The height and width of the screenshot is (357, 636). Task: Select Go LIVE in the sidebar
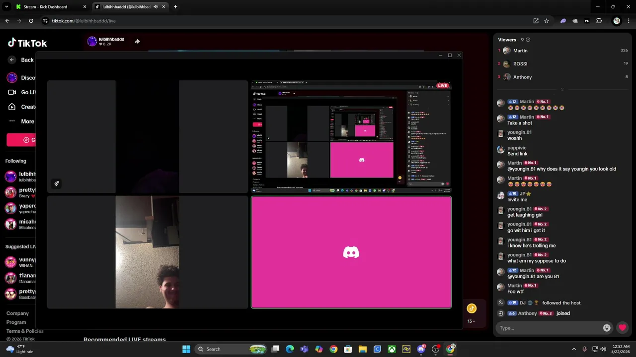[x=21, y=92]
